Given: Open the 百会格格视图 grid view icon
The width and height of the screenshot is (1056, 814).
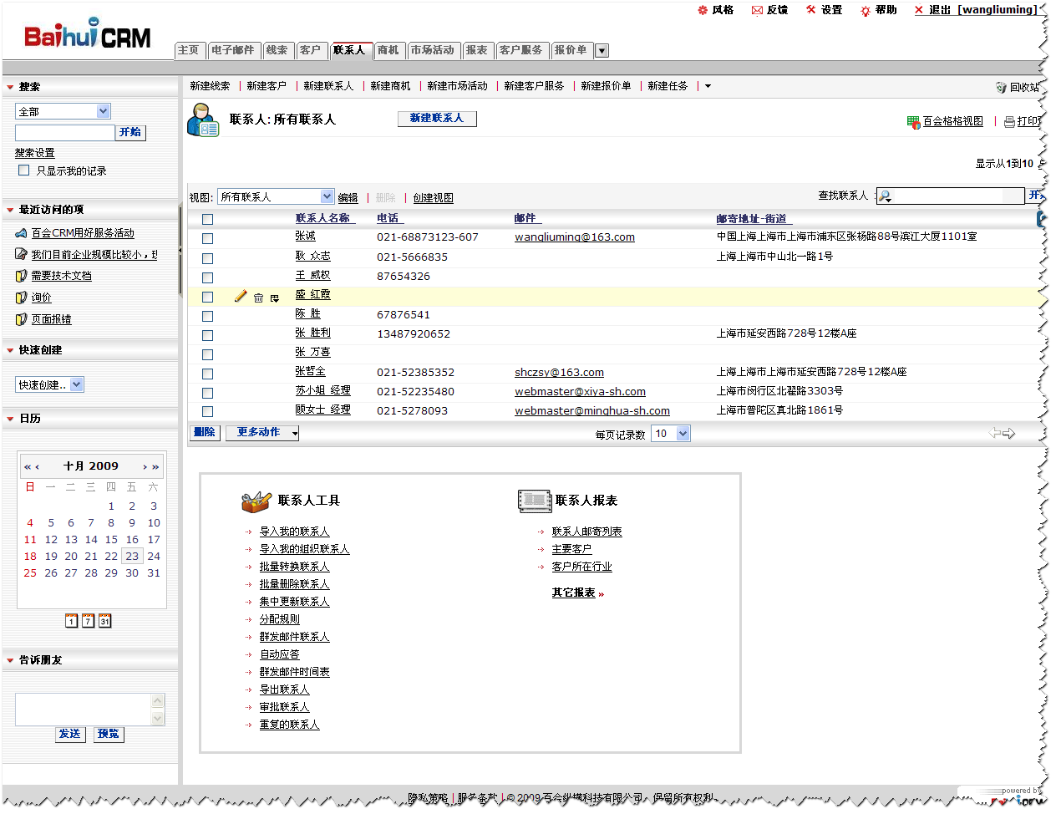Looking at the screenshot, I should (x=913, y=122).
